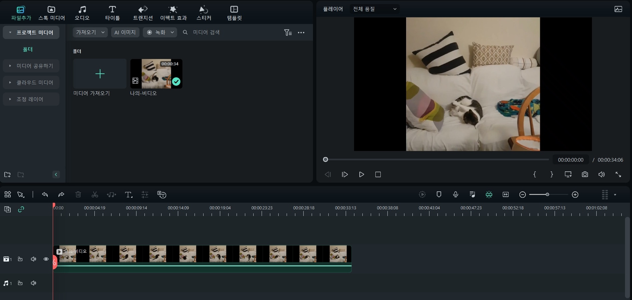Open the more options ellipsis in the media panel
The image size is (632, 300).
(301, 33)
